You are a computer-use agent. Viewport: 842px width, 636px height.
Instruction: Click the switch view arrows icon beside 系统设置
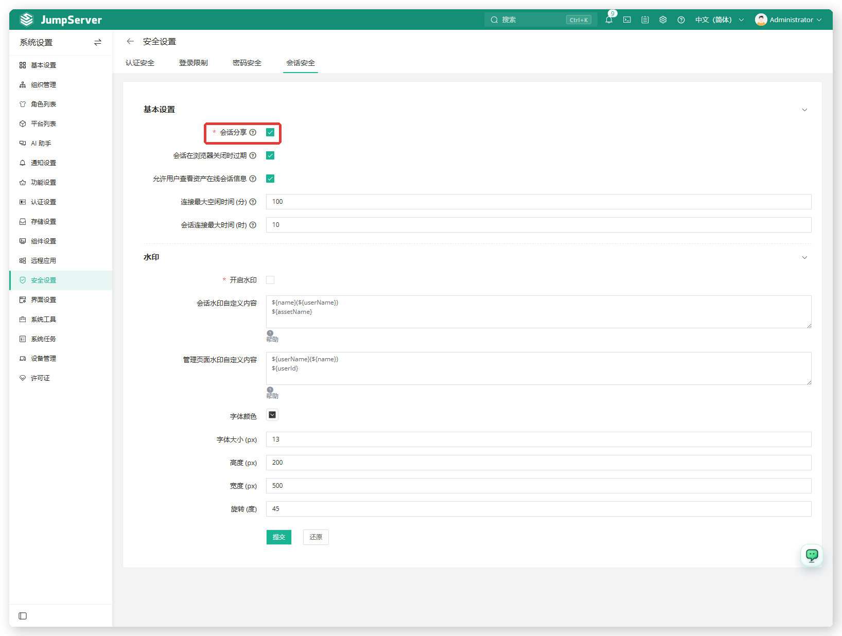[x=98, y=42]
